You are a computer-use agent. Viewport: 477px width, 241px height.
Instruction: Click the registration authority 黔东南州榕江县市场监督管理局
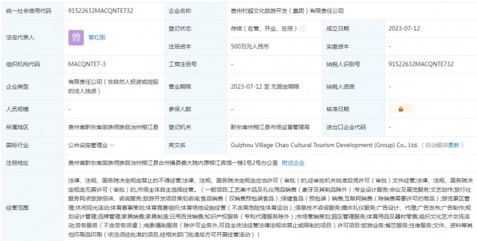click(270, 127)
